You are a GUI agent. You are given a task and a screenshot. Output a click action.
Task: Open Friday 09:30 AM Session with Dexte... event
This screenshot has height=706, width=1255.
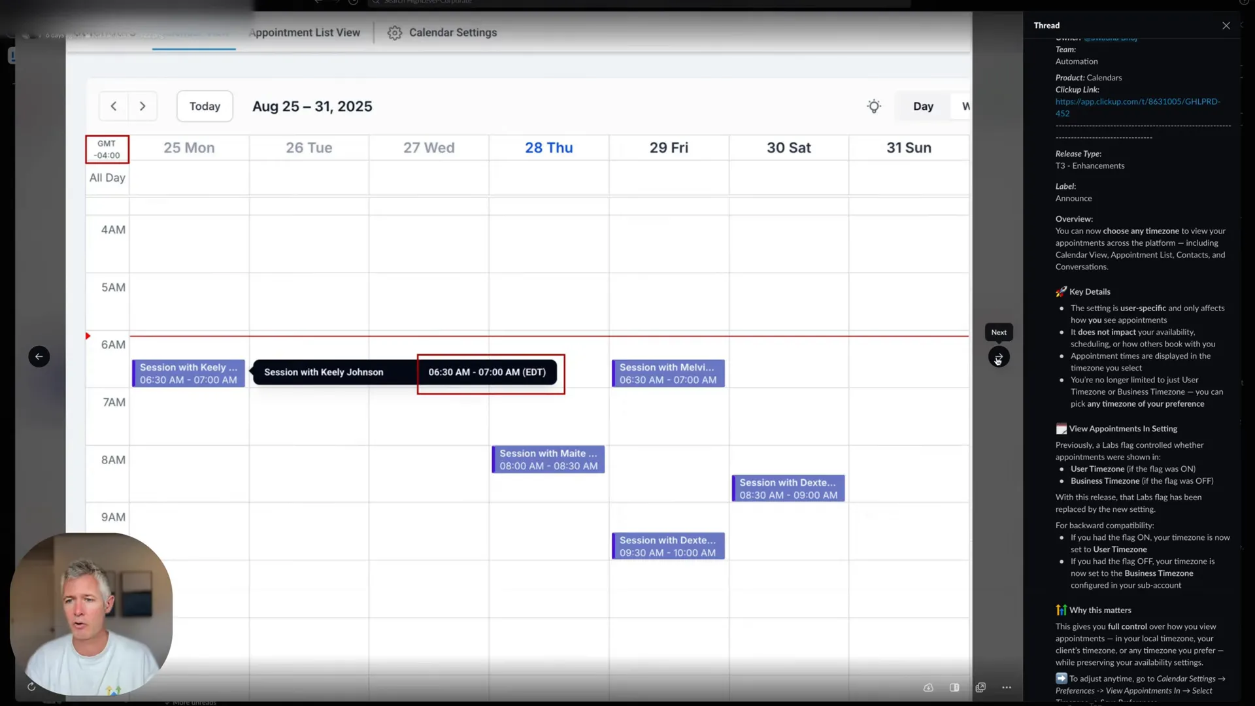(668, 546)
